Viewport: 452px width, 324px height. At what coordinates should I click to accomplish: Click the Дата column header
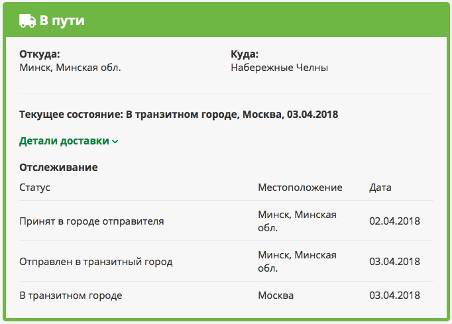point(380,188)
